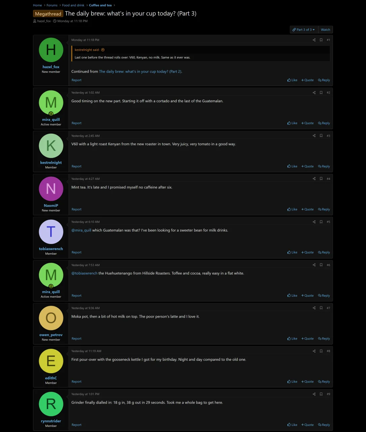Reply to mira_quill's cortado post
This screenshot has height=432, width=366.
point(324,123)
